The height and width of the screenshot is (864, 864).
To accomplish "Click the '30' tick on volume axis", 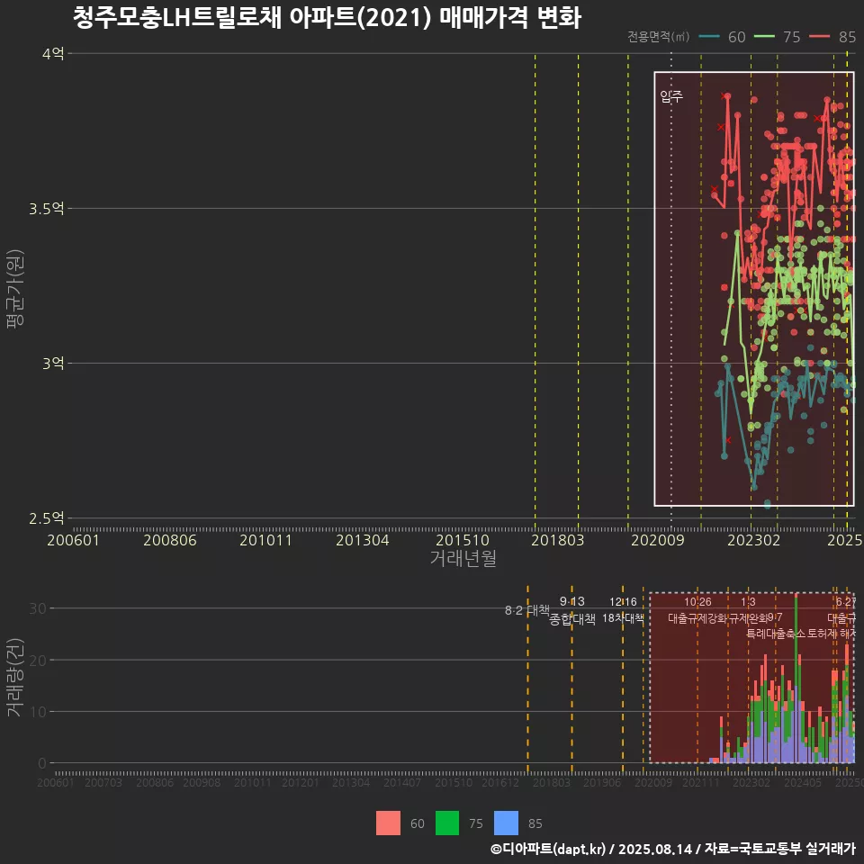I will pos(38,608).
